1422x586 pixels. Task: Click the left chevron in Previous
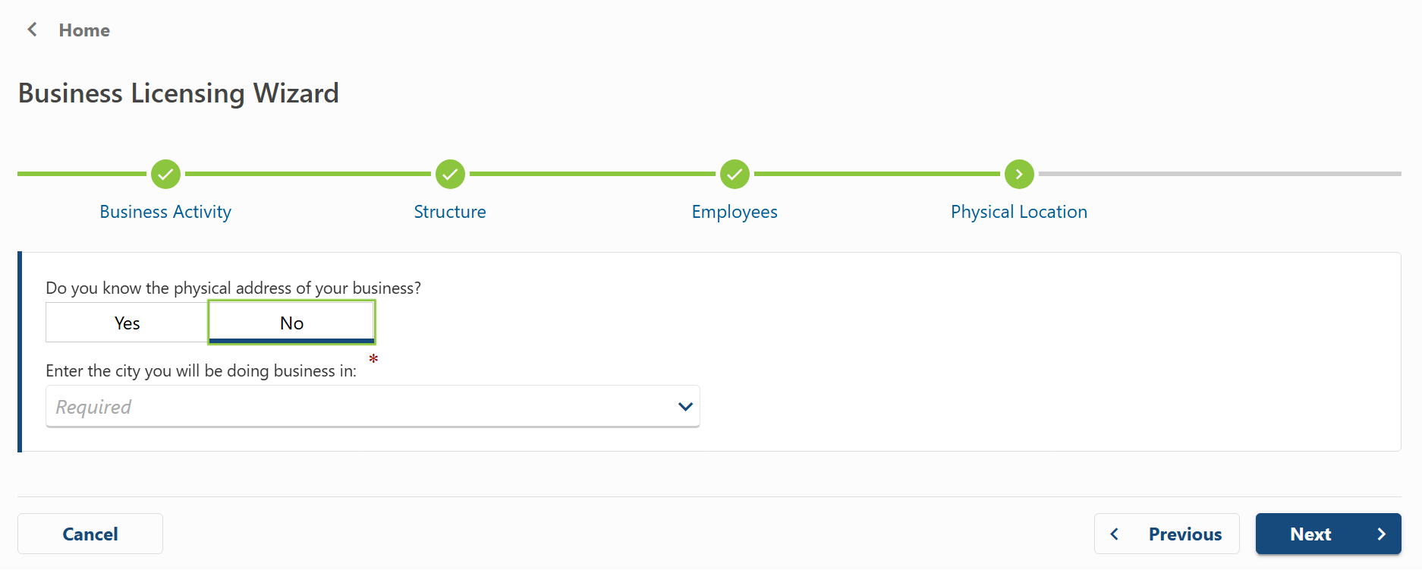pos(1115,534)
